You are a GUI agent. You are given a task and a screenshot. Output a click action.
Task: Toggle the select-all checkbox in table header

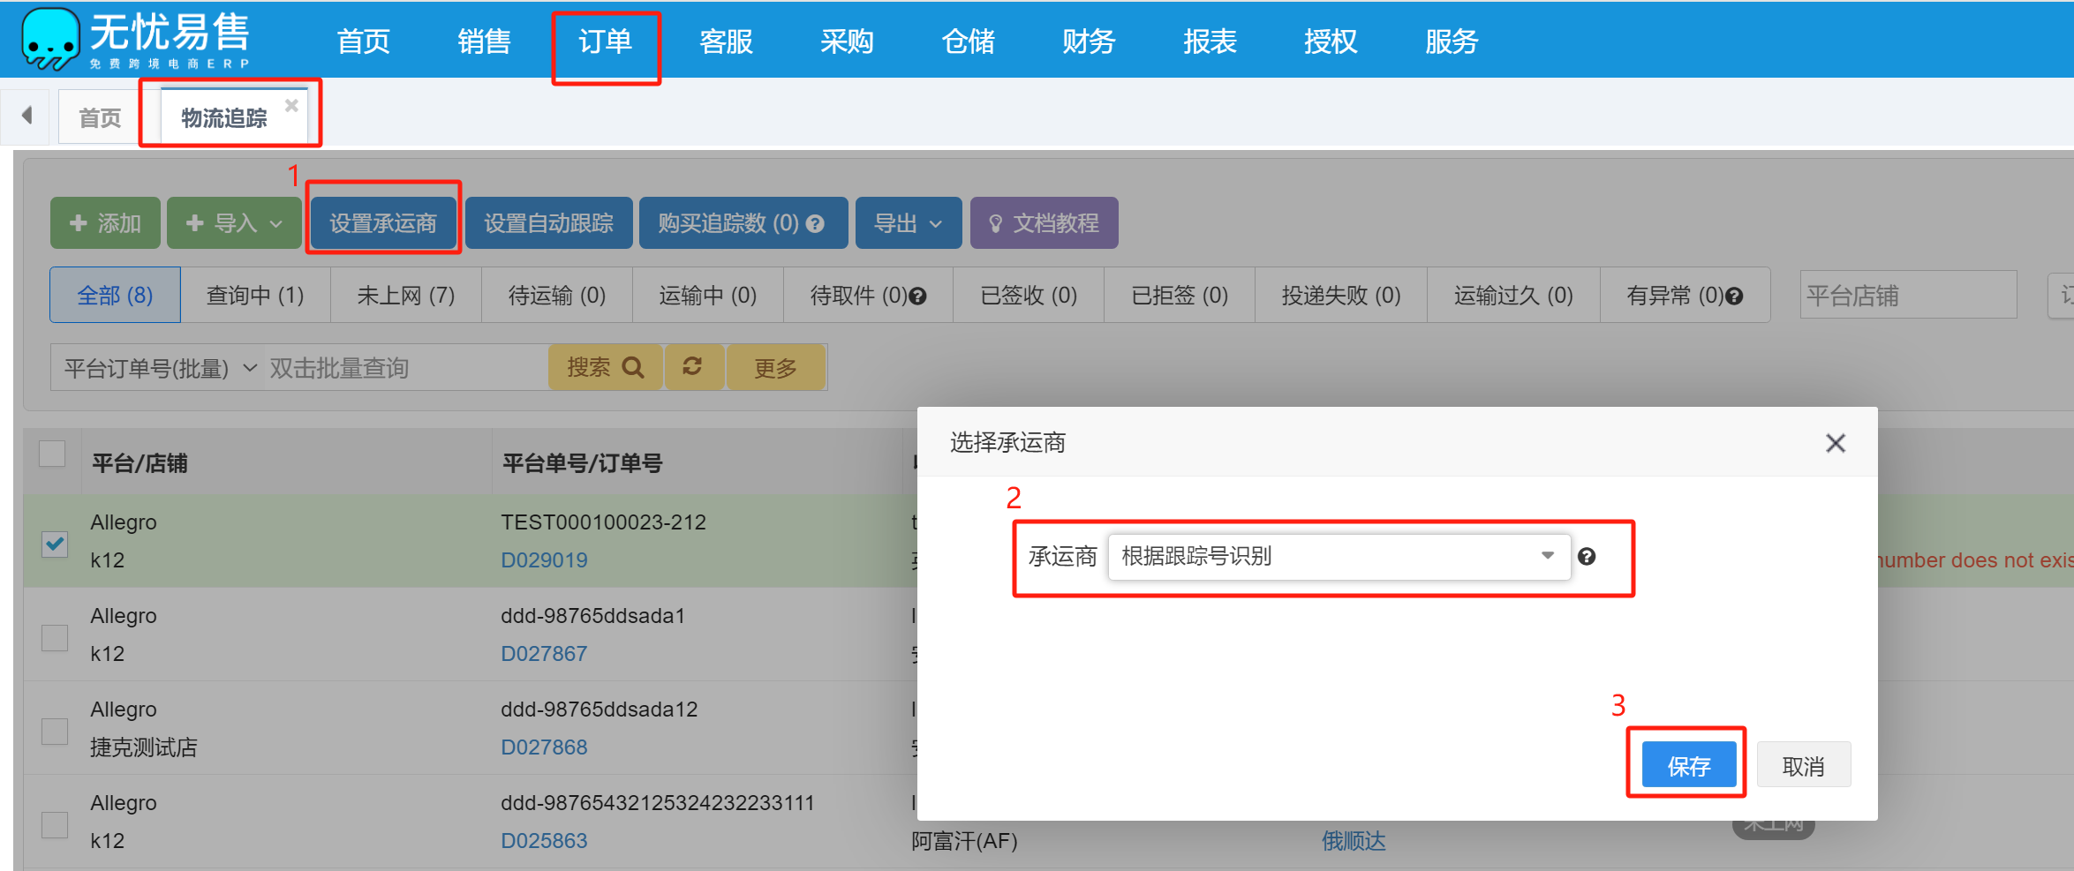point(53,454)
